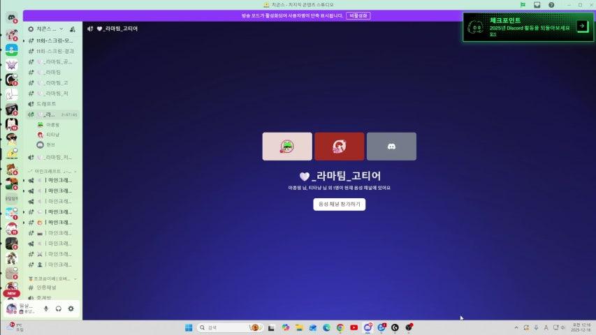Open YouTube app on taskbar

tap(354, 327)
